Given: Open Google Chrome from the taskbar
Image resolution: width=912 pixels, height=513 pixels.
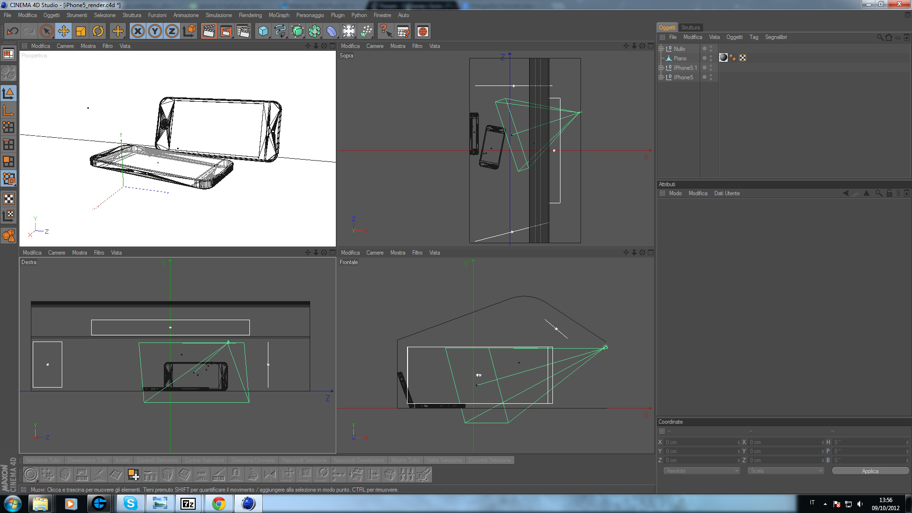Looking at the screenshot, I should click(x=218, y=503).
